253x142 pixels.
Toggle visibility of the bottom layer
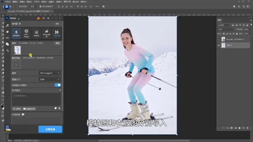(219, 46)
